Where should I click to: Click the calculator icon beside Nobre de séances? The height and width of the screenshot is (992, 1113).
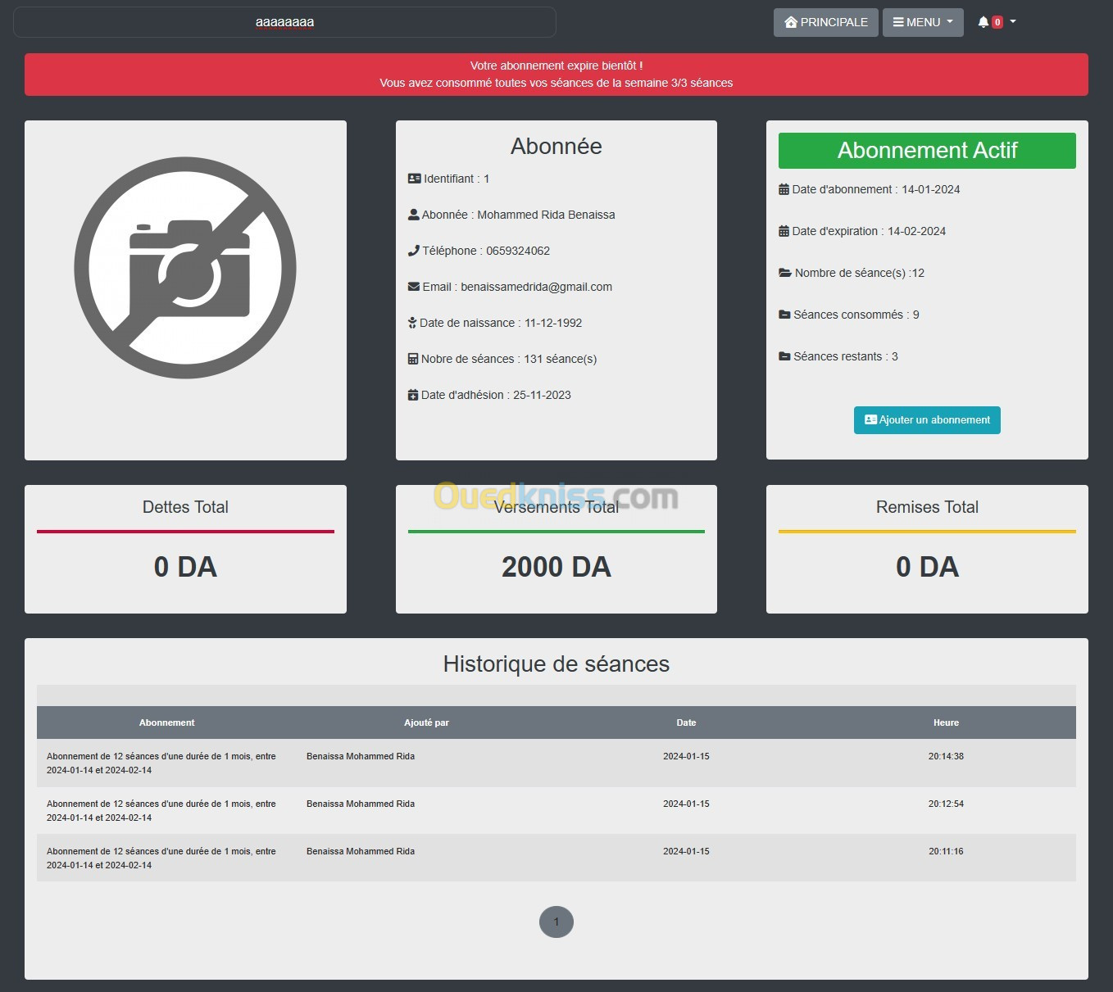pos(413,359)
